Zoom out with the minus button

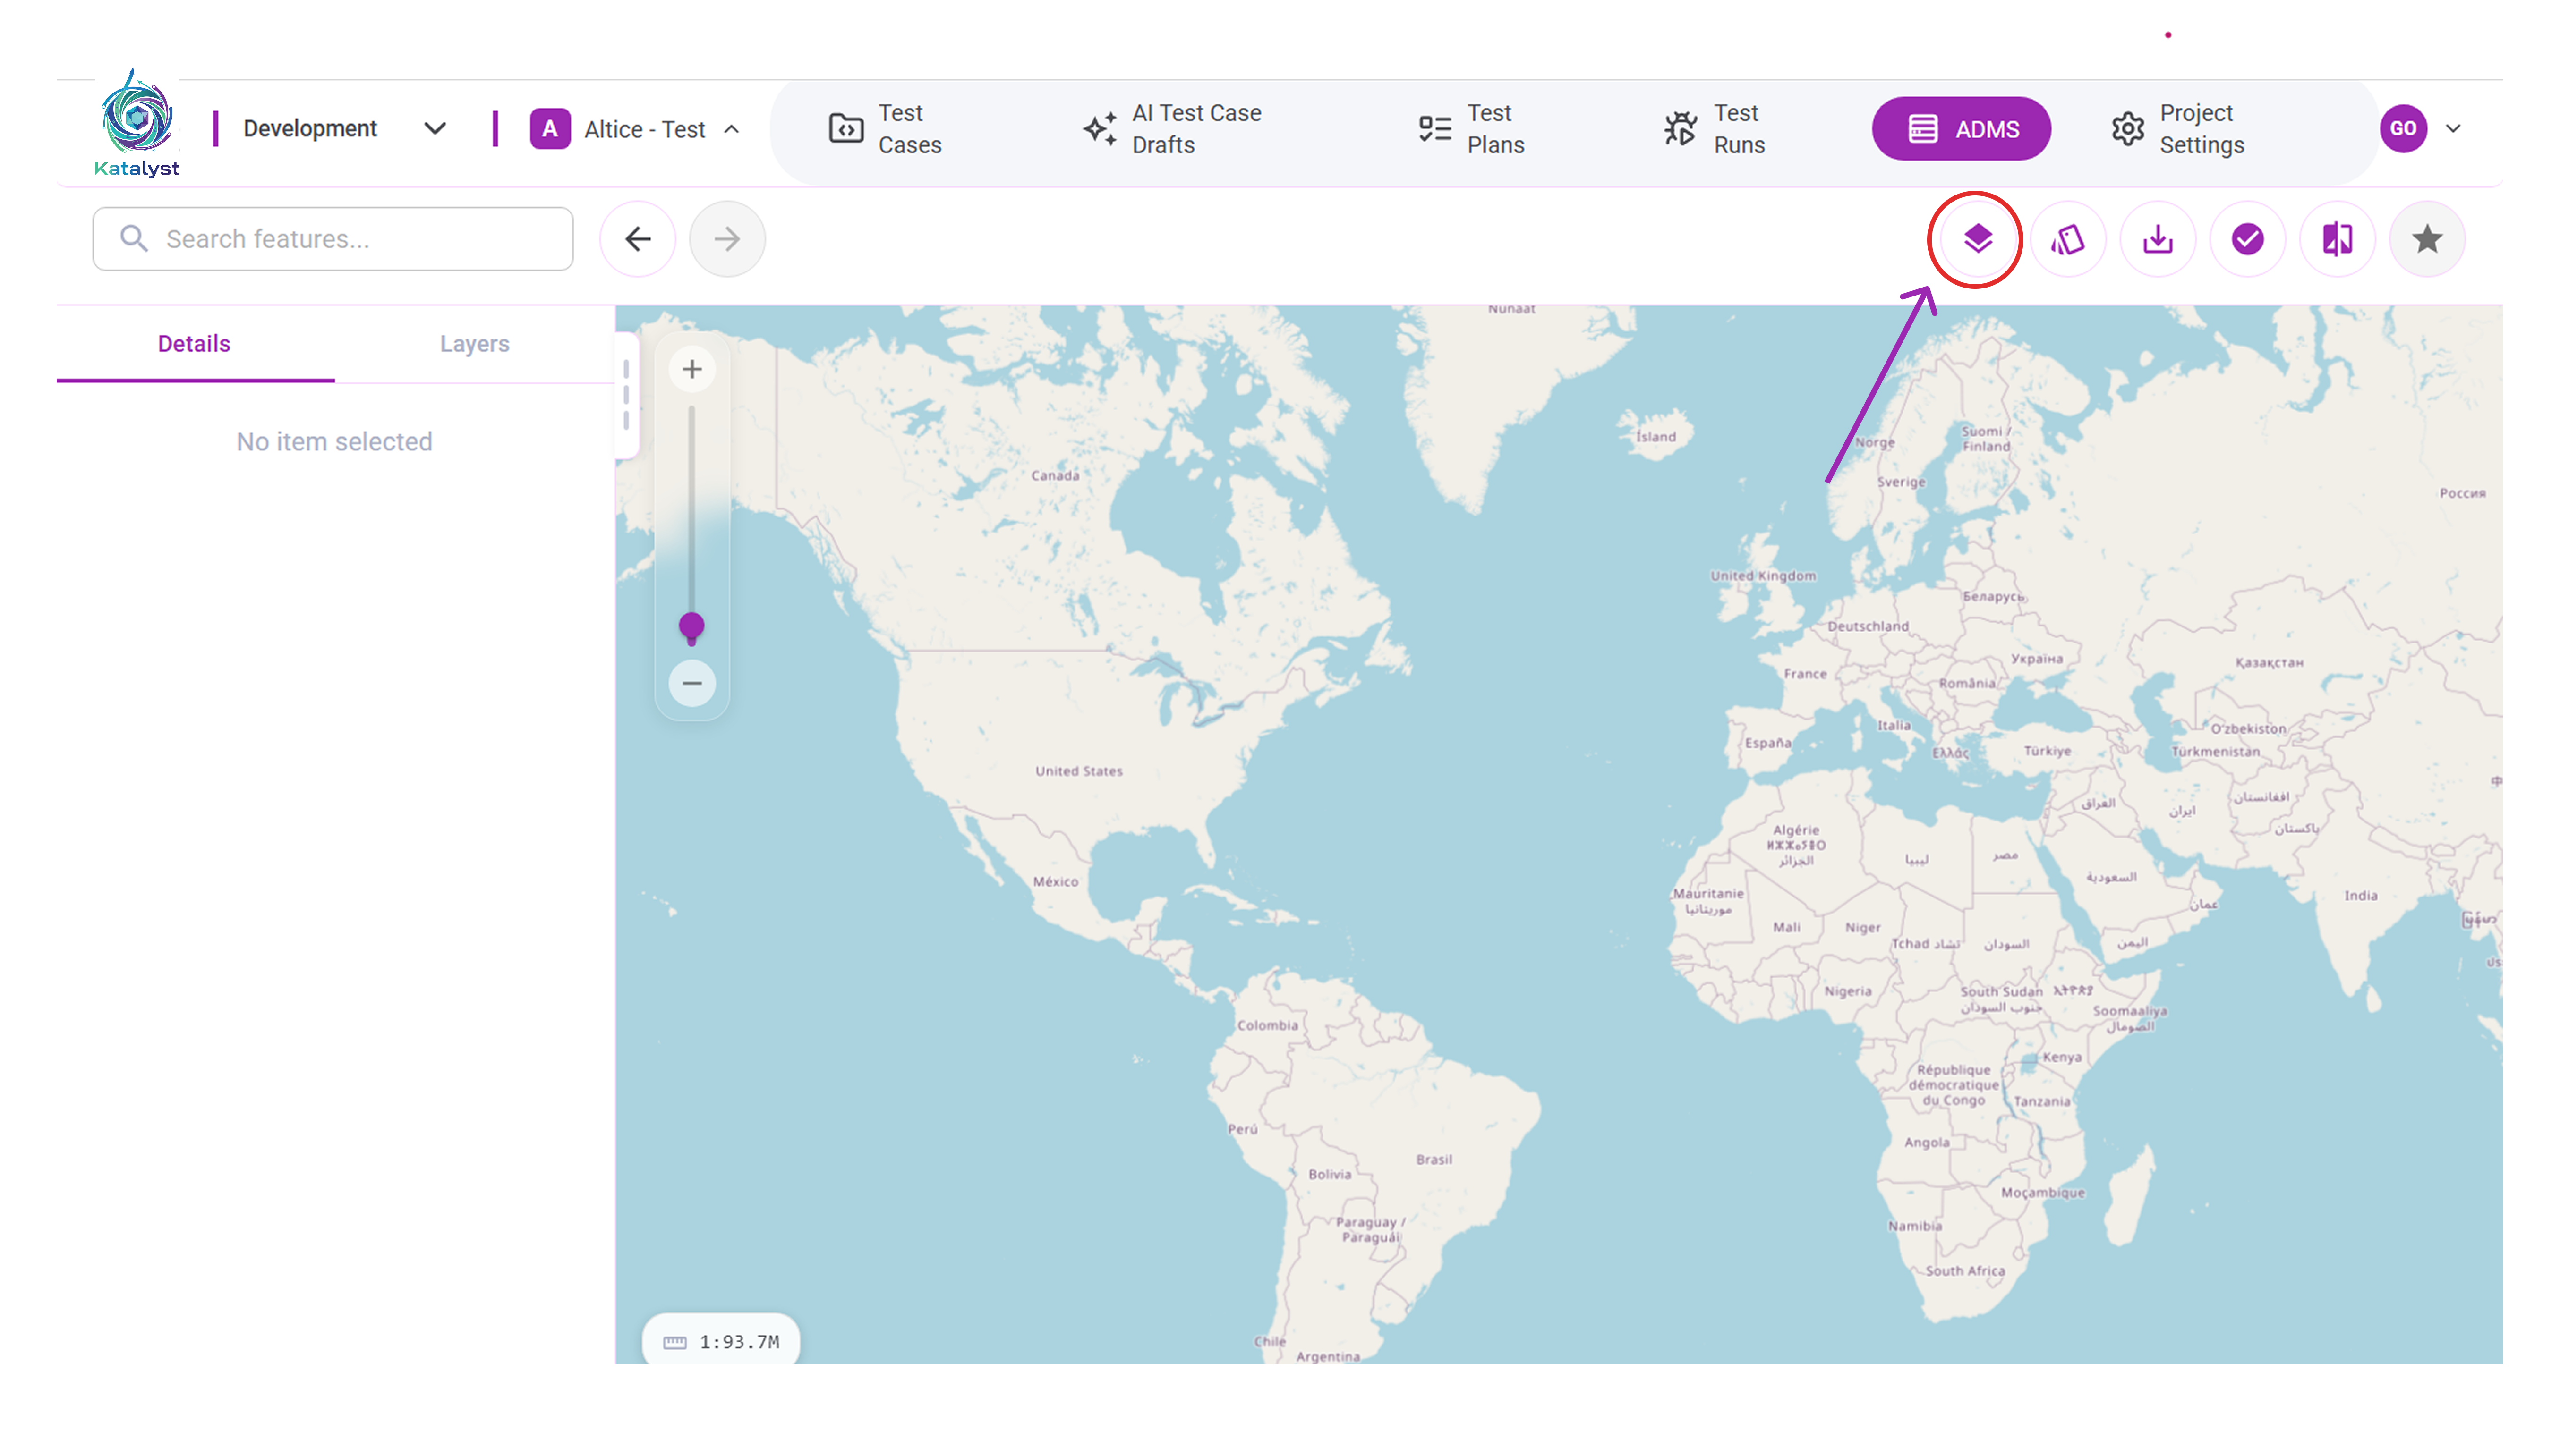click(691, 683)
